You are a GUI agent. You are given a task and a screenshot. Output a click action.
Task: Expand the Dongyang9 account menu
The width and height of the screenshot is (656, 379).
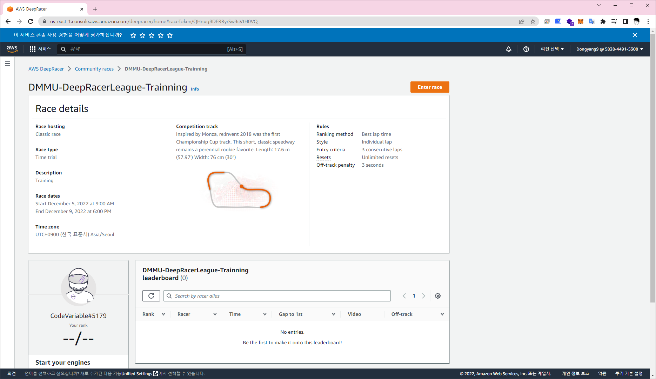(610, 49)
